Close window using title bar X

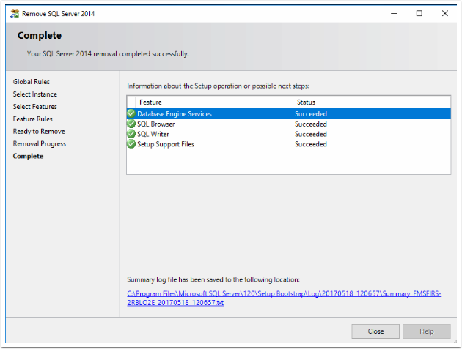point(445,13)
